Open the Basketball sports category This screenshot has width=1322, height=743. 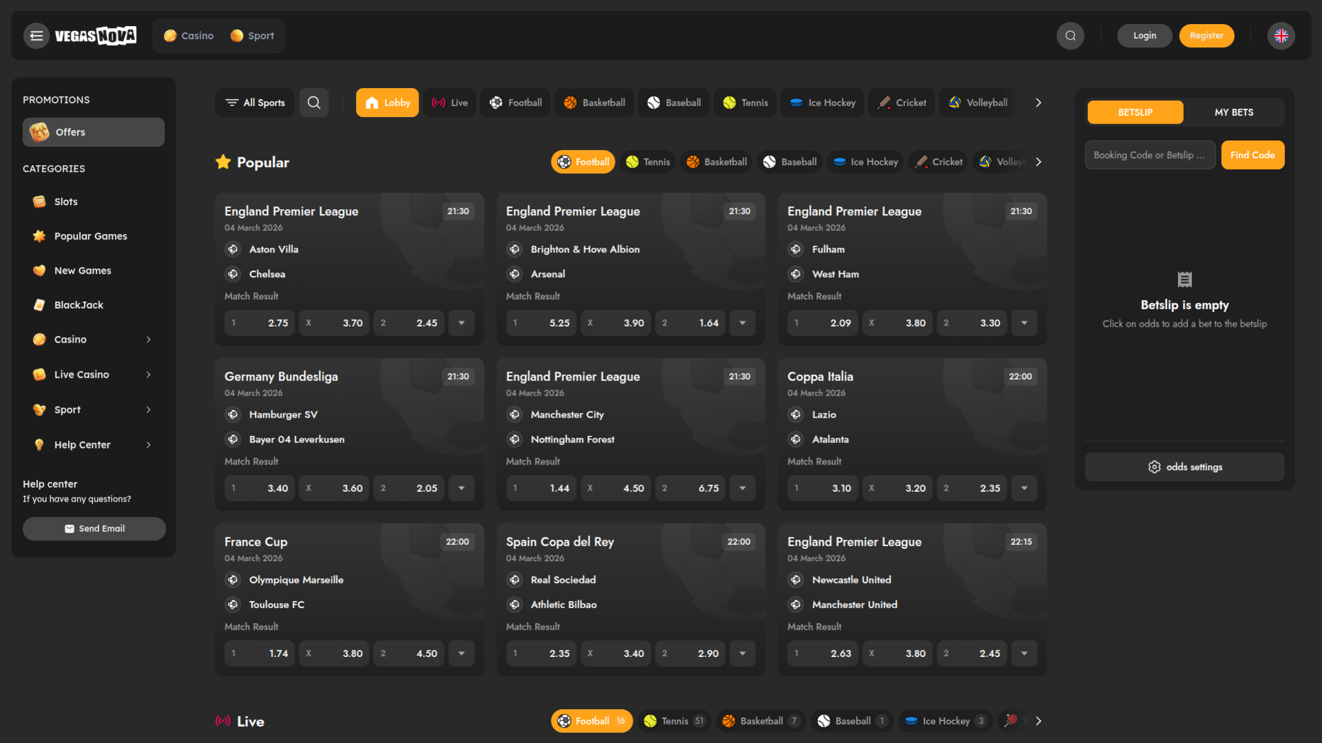(594, 102)
